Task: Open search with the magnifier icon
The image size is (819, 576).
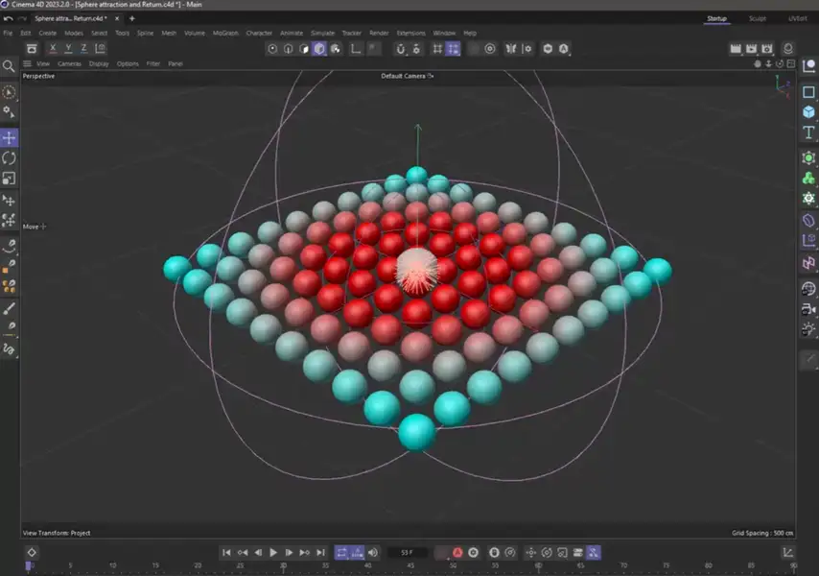Action: coord(9,66)
